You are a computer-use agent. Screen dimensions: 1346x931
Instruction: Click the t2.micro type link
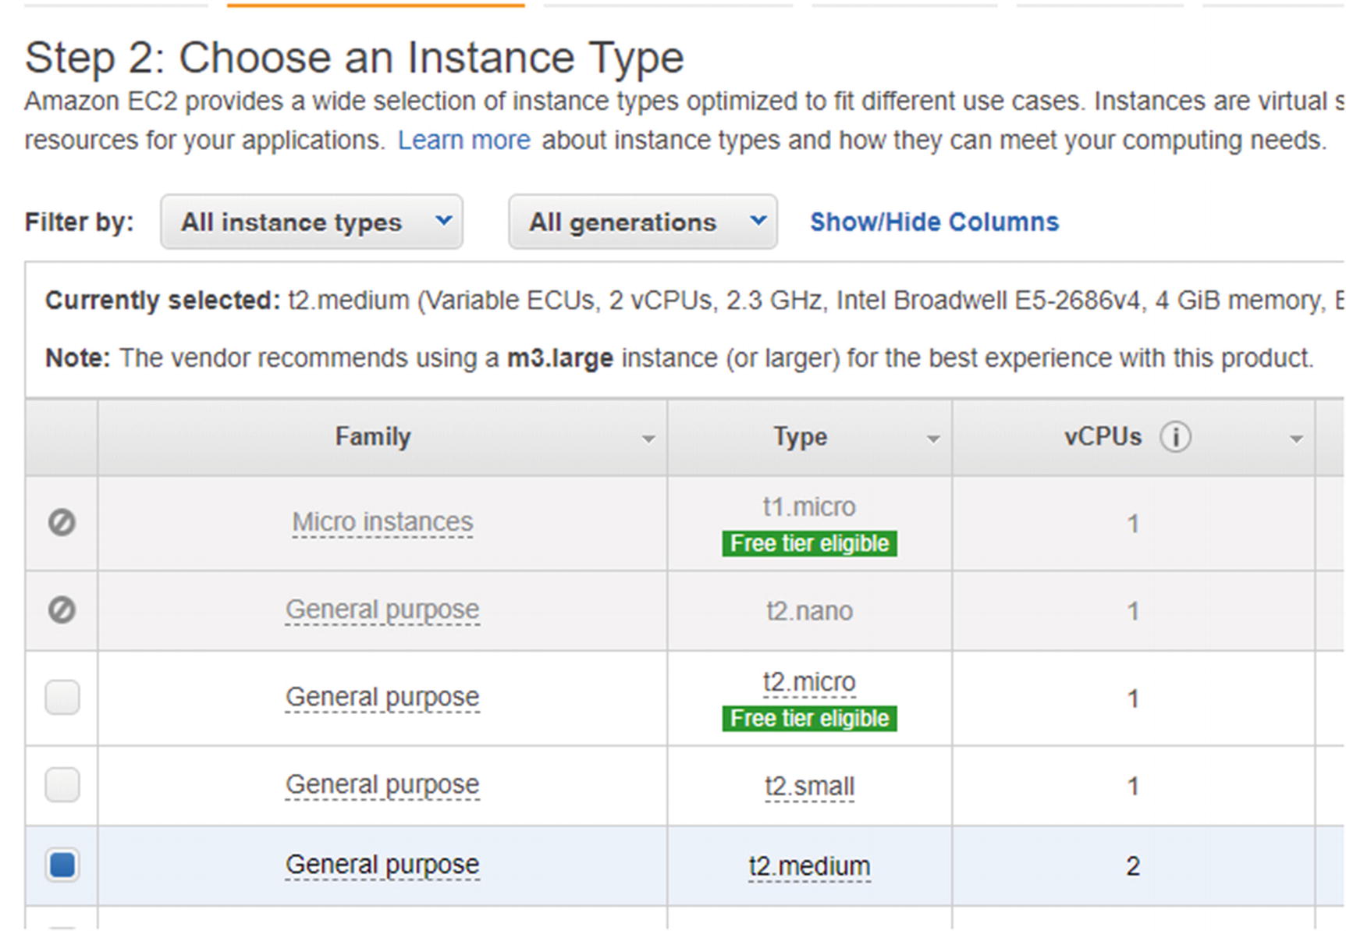[x=809, y=682]
